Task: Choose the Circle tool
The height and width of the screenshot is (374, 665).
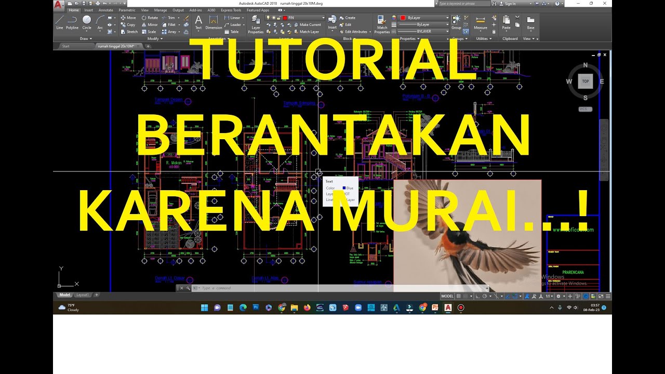Action: click(87, 22)
